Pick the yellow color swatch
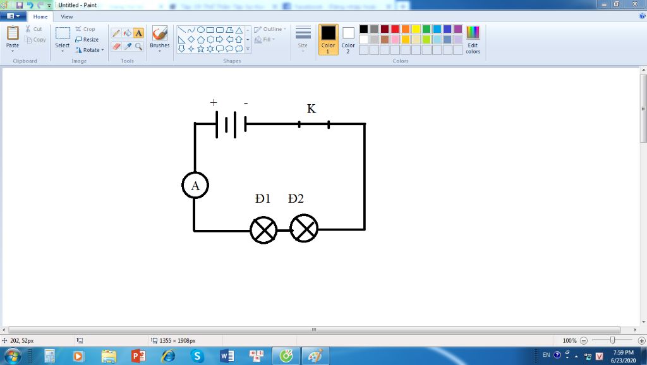647x365 pixels. click(x=416, y=29)
